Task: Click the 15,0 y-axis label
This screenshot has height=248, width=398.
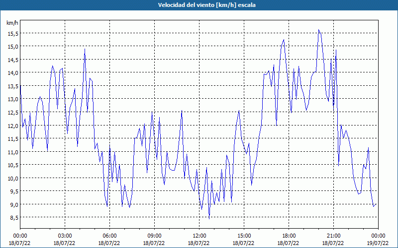Action: point(12,46)
